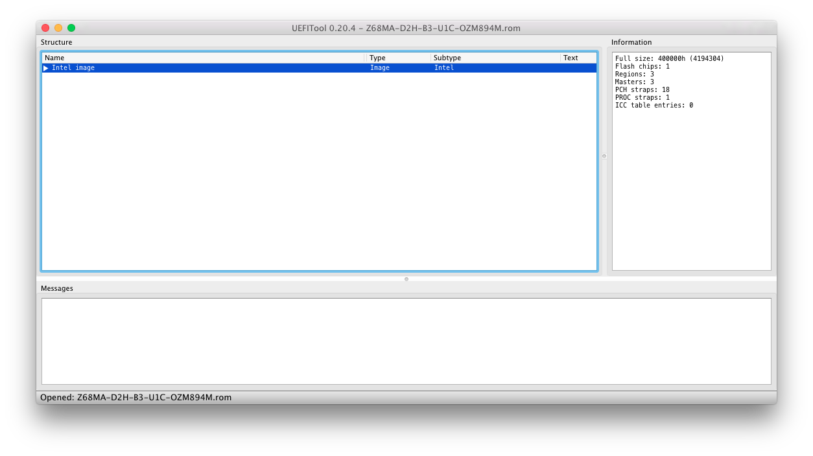Click the splitter handle above Messages
The height and width of the screenshot is (456, 813).
[406, 279]
